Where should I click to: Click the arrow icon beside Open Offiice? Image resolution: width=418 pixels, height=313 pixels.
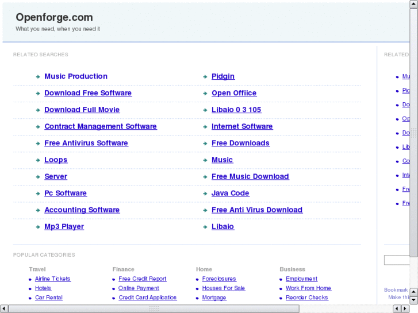(x=205, y=94)
